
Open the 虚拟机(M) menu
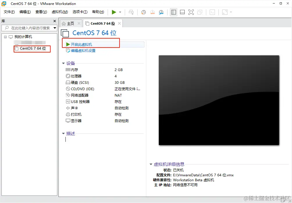[x=60, y=12]
